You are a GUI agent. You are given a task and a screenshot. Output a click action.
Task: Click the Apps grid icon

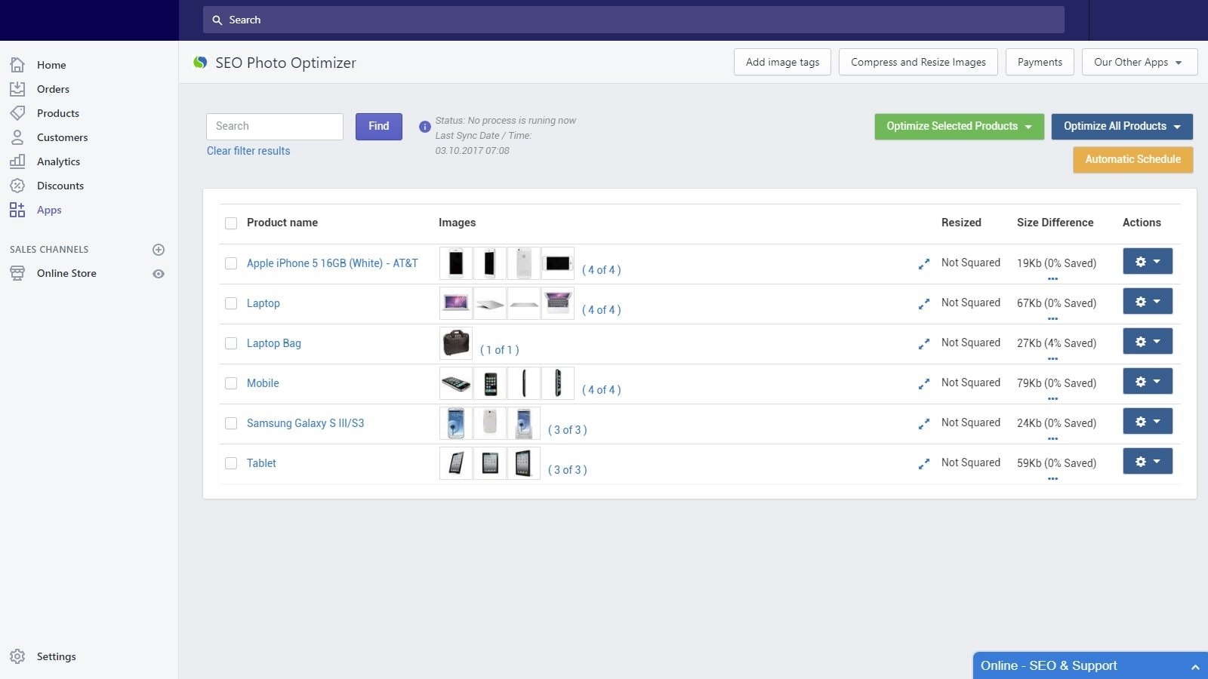(x=17, y=210)
